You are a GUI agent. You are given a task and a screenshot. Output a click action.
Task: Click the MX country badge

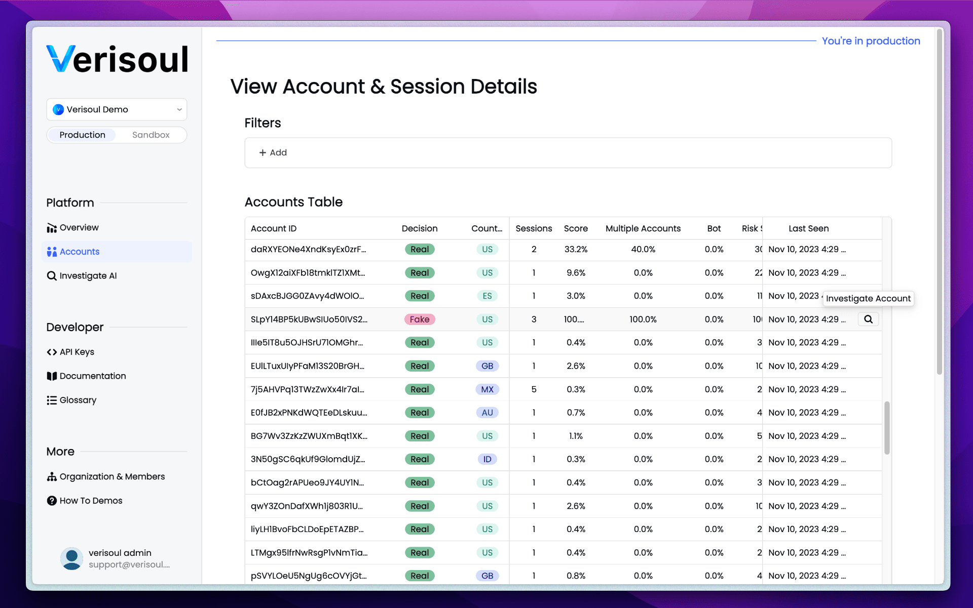(x=487, y=389)
